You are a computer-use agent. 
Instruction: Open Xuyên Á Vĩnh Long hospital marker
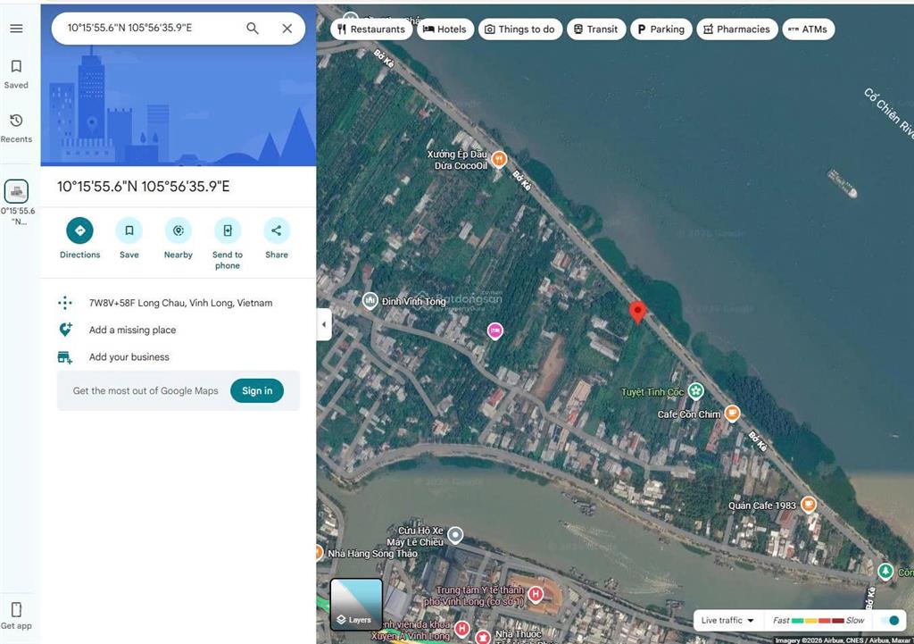462,628
